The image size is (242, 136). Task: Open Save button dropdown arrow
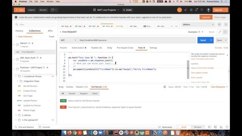(226, 40)
